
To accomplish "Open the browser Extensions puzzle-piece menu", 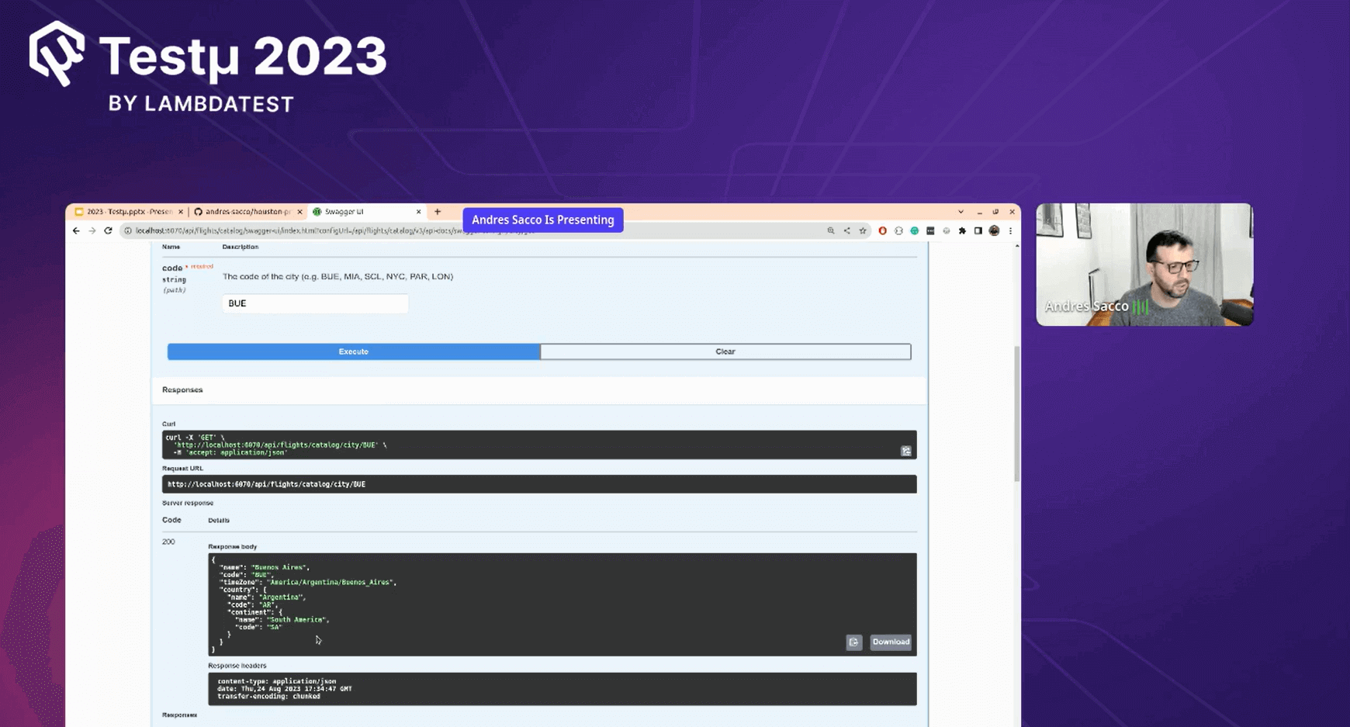I will (963, 230).
